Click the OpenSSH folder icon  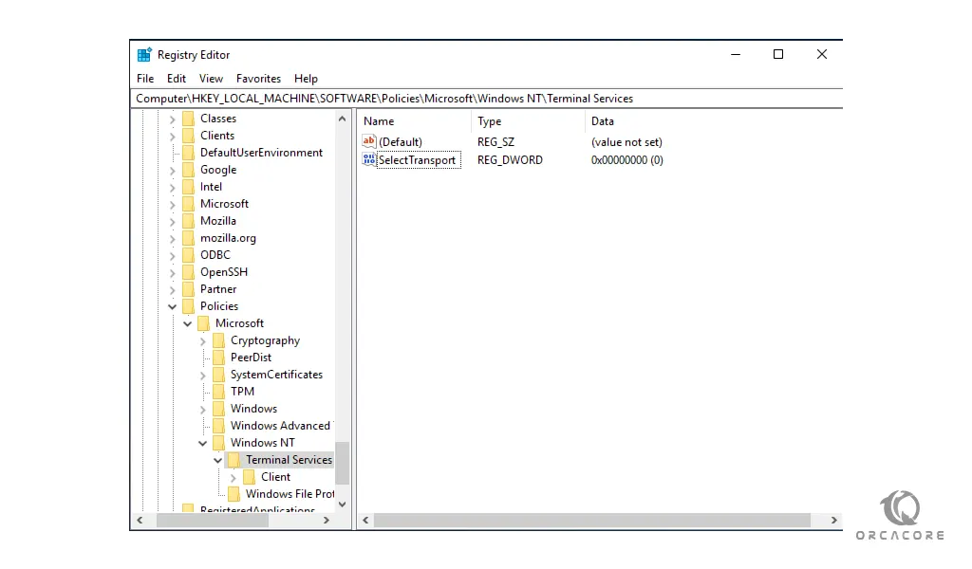pos(189,272)
